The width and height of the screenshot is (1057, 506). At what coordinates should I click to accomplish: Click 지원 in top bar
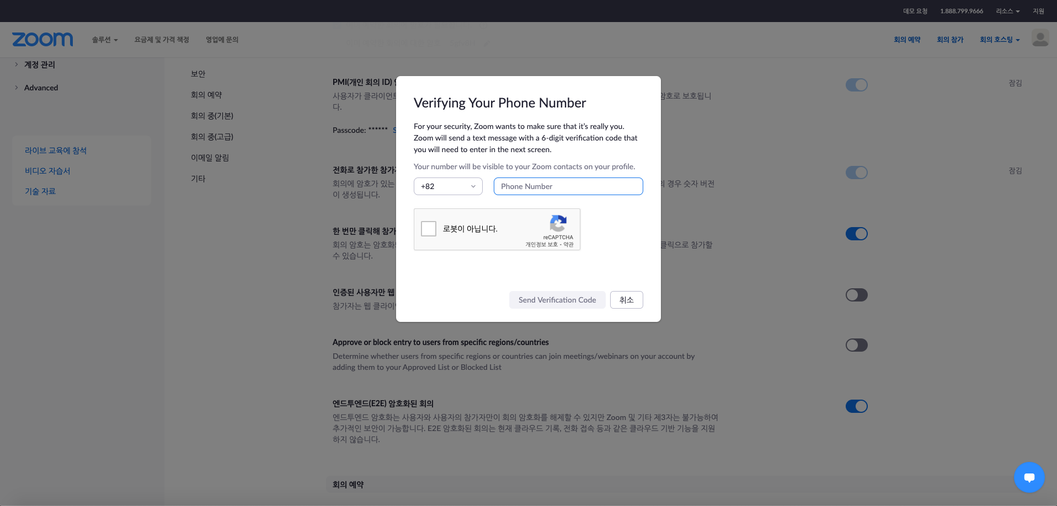[1038, 11]
